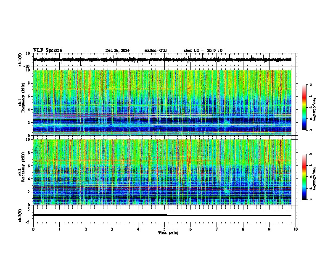Click the "-7" label on ch.2 color scale
This screenshot has height=257, width=333.
(310, 199)
